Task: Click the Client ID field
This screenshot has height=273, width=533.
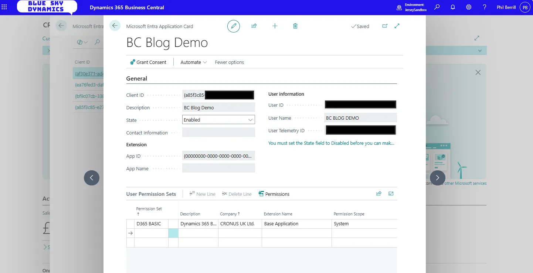Action: coord(218,95)
